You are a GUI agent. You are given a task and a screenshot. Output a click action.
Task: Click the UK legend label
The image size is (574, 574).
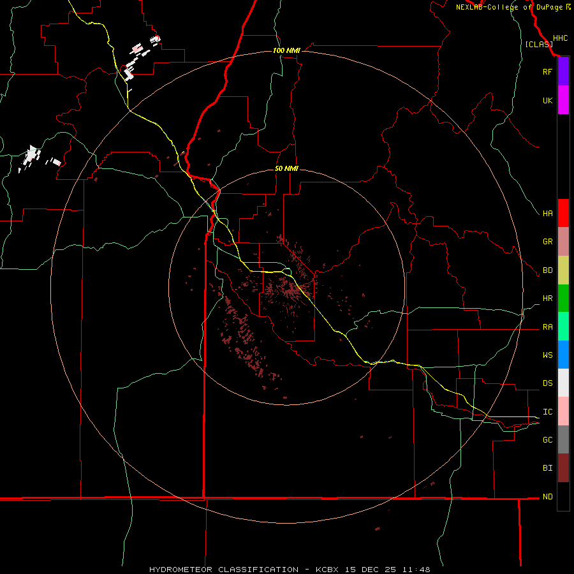coord(547,100)
